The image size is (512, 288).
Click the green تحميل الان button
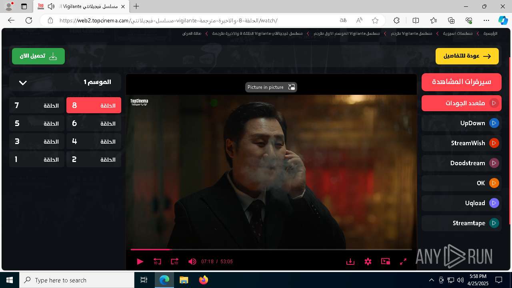click(x=38, y=56)
